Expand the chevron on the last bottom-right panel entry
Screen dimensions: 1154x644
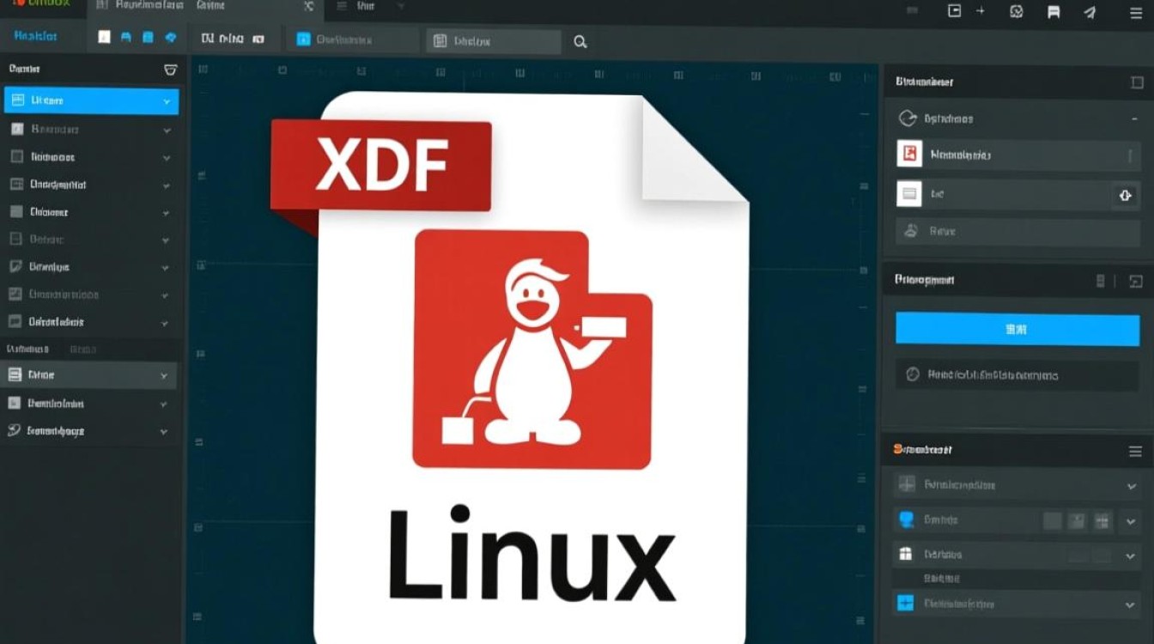coord(1132,604)
